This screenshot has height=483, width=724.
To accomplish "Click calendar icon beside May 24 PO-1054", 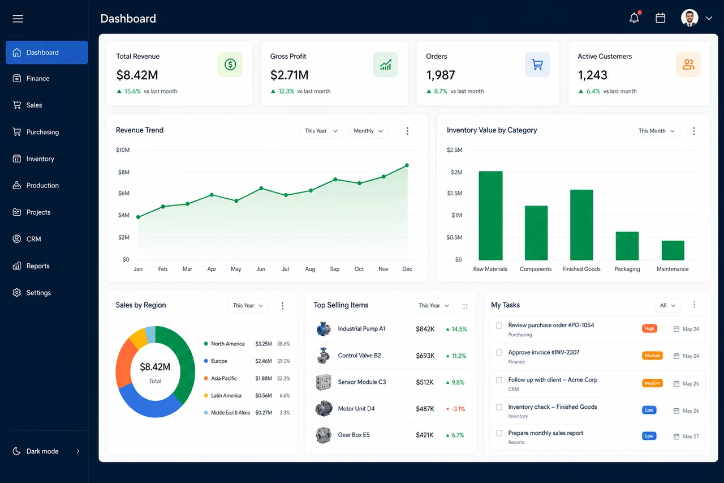I will [x=676, y=329].
